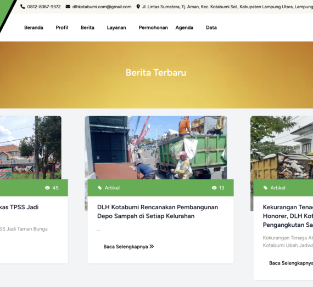Open the TPSS Jadi article title
This screenshot has height=287, width=313.
[x=19, y=207]
